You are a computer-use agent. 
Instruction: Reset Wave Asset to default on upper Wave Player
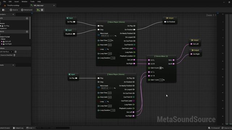click(x=116, y=36)
